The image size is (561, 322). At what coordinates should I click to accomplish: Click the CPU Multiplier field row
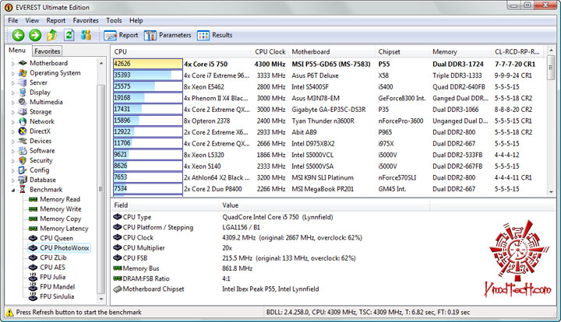[x=334, y=248]
